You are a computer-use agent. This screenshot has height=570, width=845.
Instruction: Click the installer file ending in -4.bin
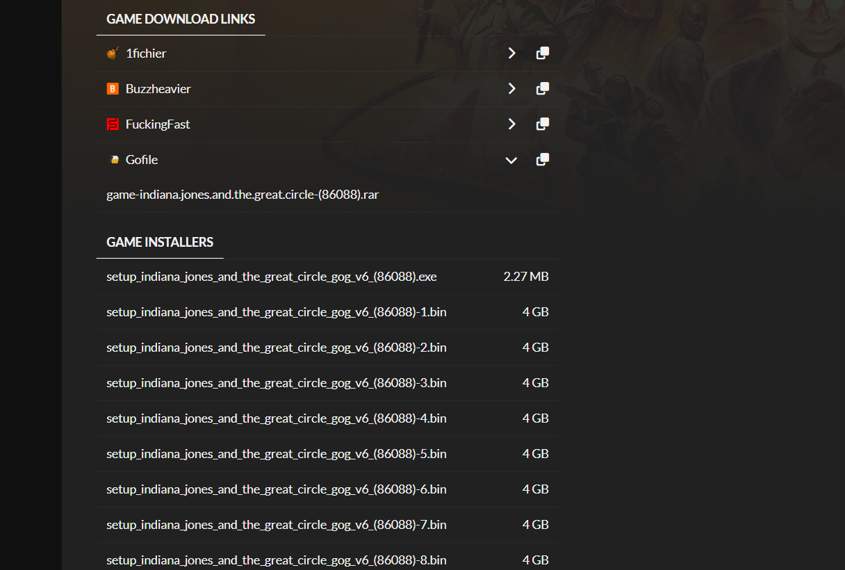(277, 418)
